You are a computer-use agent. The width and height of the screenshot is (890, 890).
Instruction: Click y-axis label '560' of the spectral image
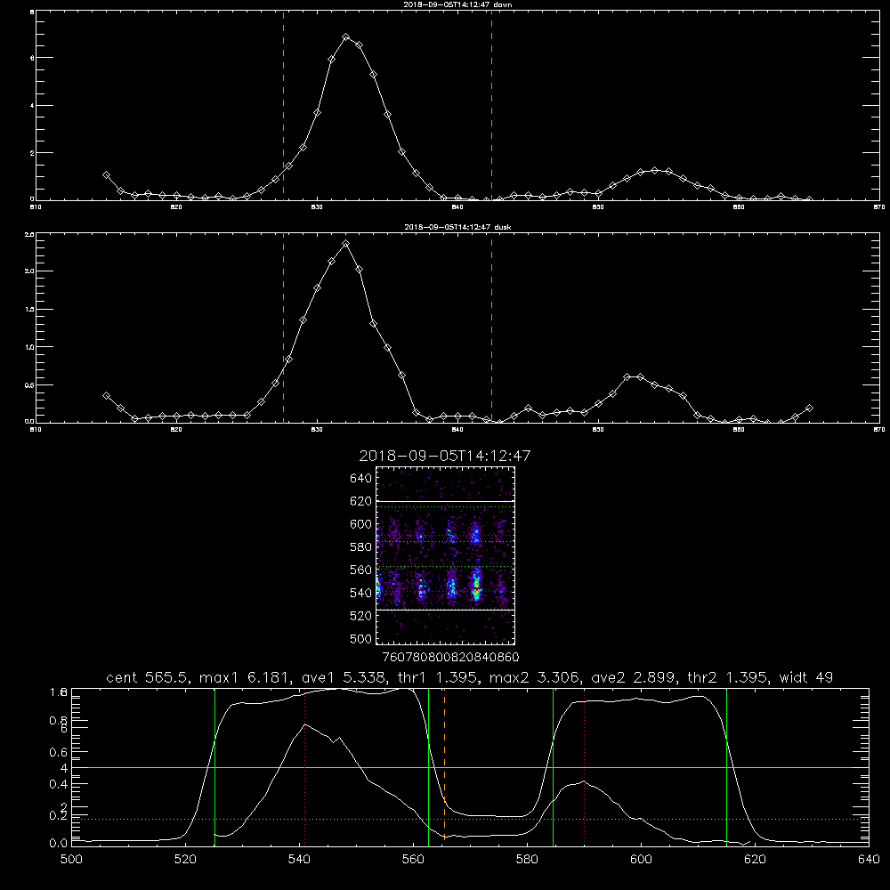tap(360, 570)
